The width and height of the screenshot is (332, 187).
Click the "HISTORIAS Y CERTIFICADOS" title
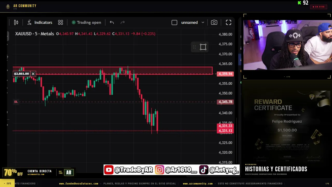click(x=276, y=169)
